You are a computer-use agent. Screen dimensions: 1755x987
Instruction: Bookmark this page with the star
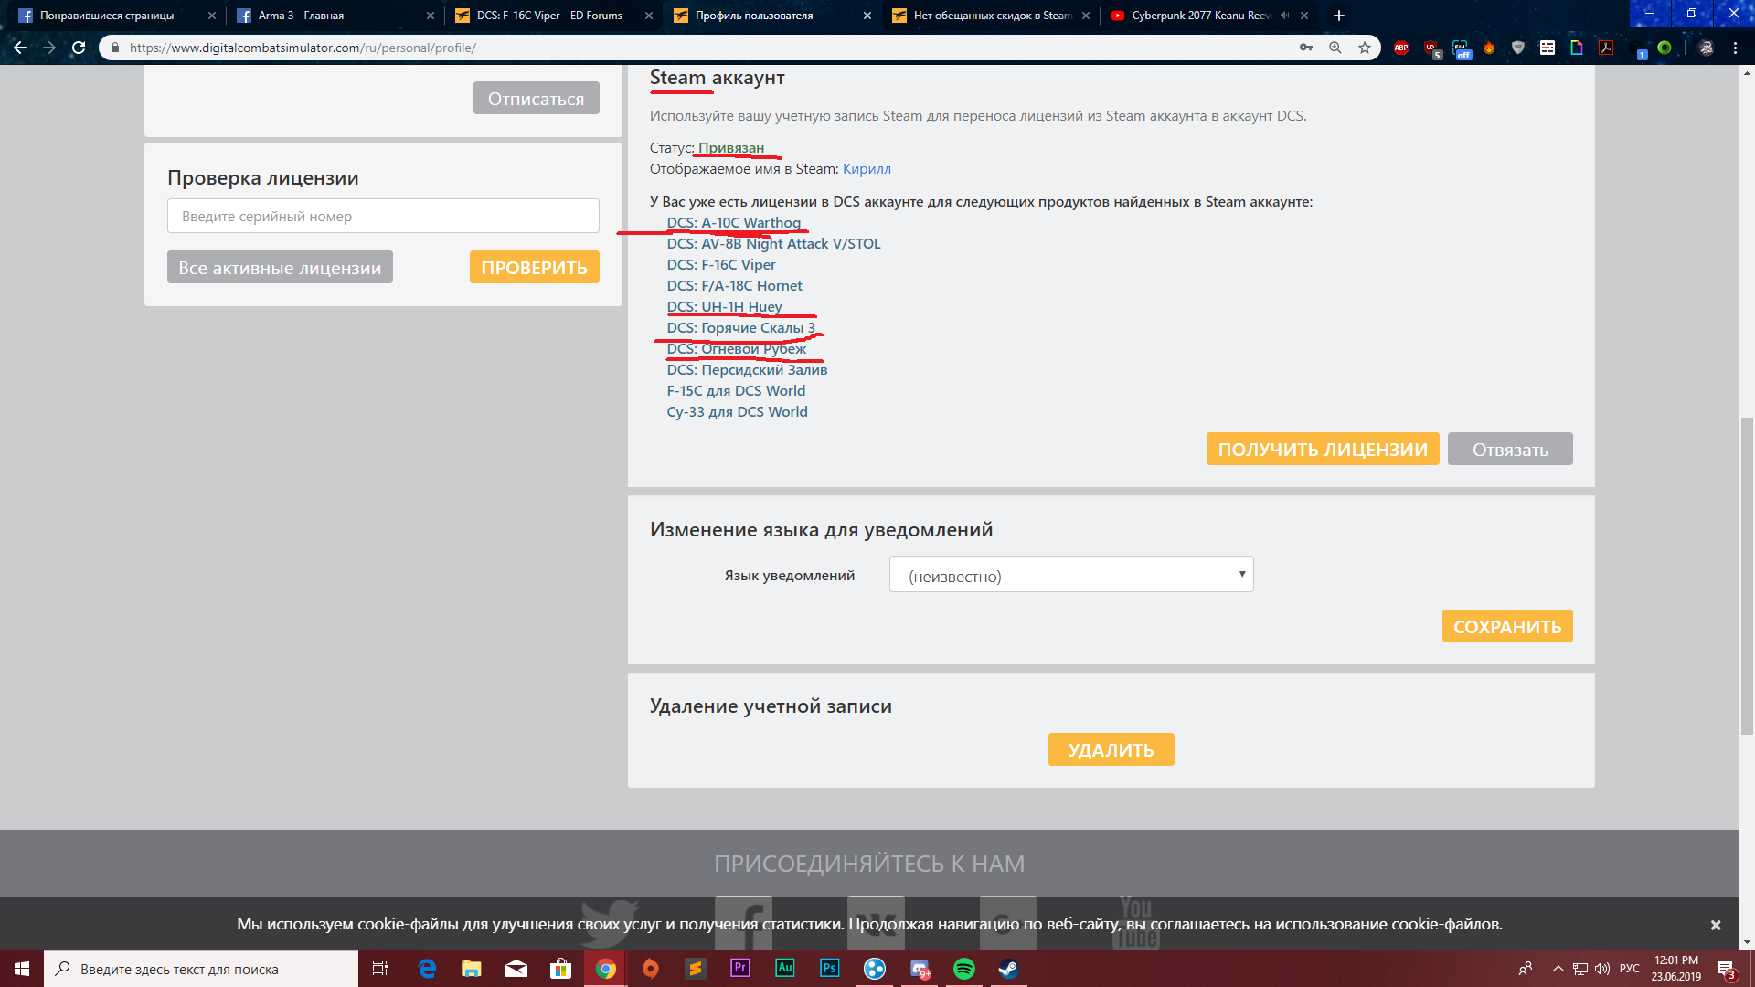click(1365, 48)
